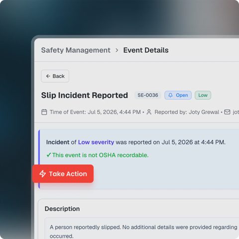Click the green checkmark before OSHA message
Viewport: 239px width, 239px height.
point(49,155)
